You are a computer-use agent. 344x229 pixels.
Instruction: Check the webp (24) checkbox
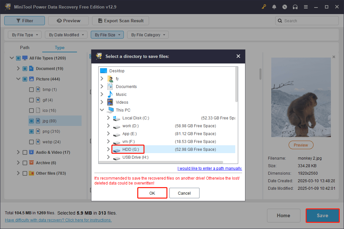[31, 142]
